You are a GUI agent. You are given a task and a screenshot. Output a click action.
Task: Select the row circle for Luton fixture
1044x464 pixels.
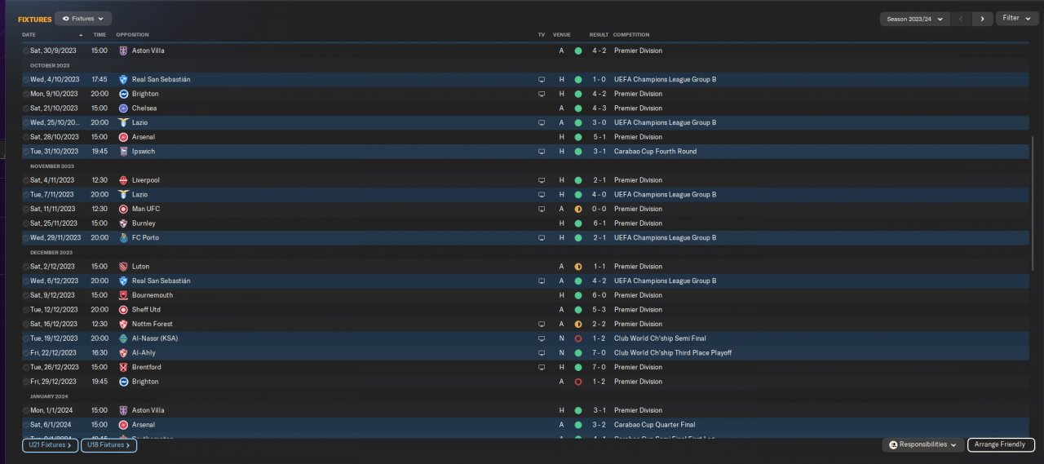(x=26, y=267)
